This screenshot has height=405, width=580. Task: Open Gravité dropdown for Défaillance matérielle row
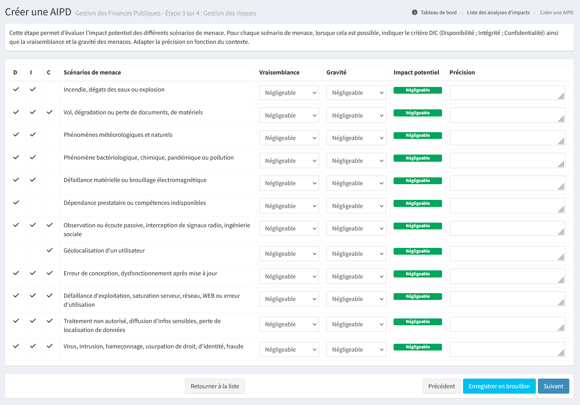[x=356, y=183]
